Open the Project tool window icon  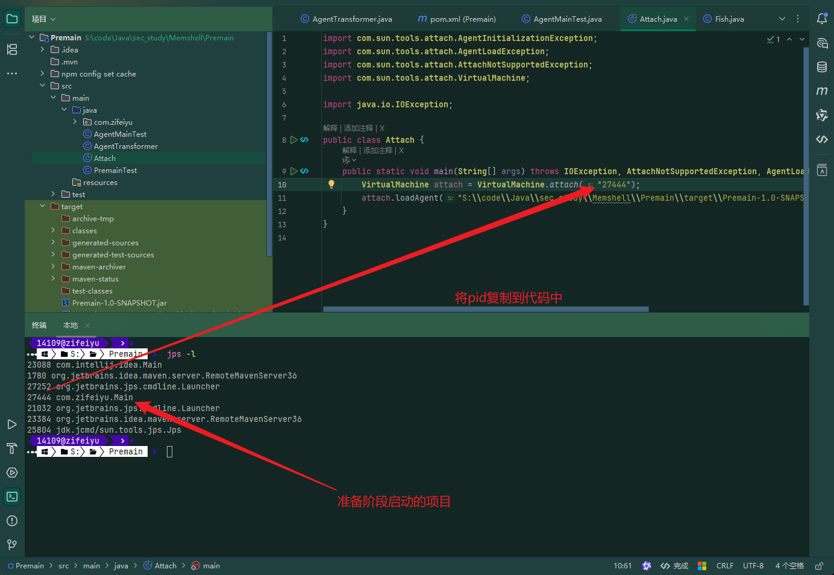click(12, 19)
